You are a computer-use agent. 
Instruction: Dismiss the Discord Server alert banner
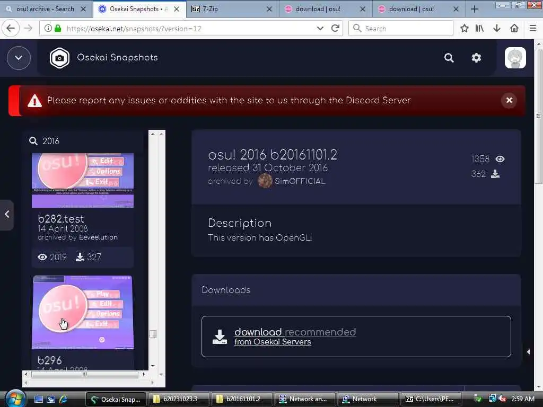tap(509, 100)
